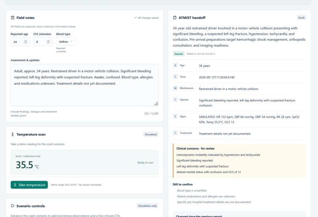318x217 pixels.
Task: Click the I badge for the Injuries row
Action: tap(175, 99)
